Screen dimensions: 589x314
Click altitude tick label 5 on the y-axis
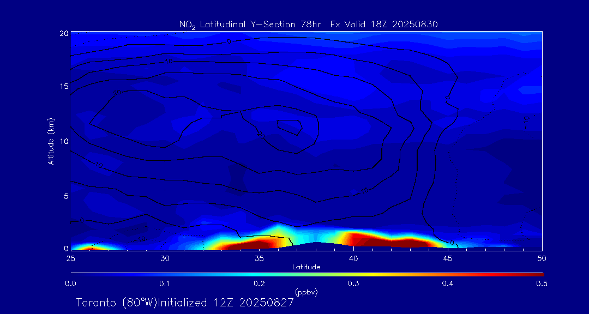point(64,196)
